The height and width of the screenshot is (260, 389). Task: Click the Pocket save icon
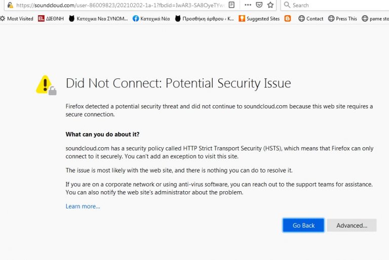pyautogui.click(x=259, y=5)
